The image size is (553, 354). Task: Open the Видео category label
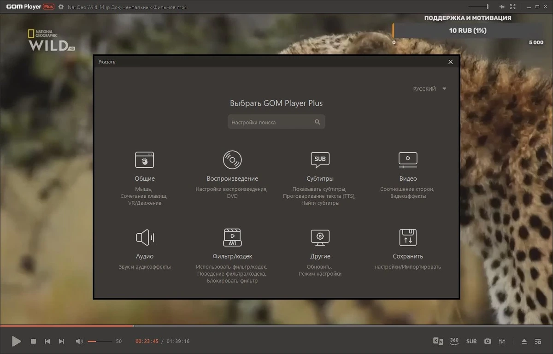tap(408, 179)
